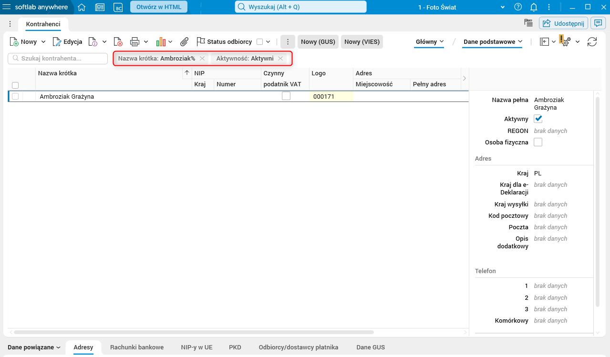This screenshot has width=610, height=357.
Task: Show notifications via the bell icon
Action: click(534, 7)
